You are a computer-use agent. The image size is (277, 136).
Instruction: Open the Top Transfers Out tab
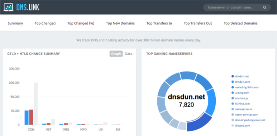(198, 23)
